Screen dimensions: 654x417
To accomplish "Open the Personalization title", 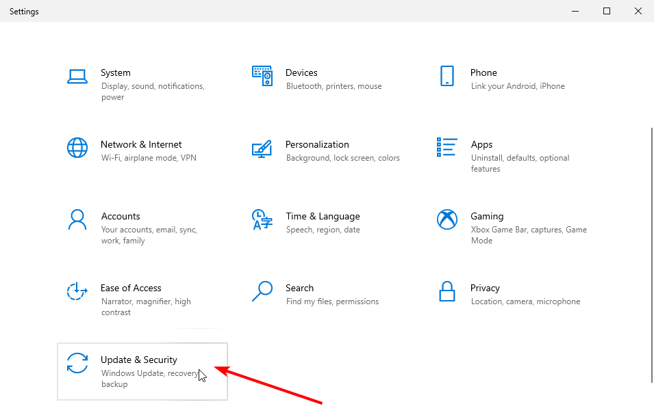I will tap(317, 144).
